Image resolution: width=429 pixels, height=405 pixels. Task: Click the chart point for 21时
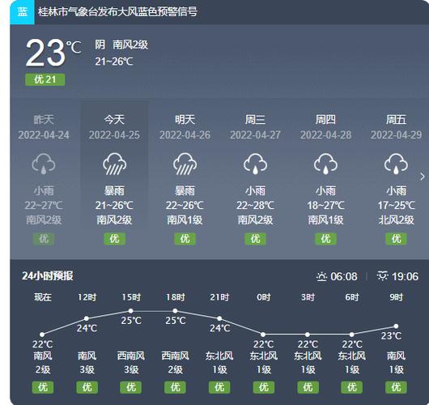219,318
